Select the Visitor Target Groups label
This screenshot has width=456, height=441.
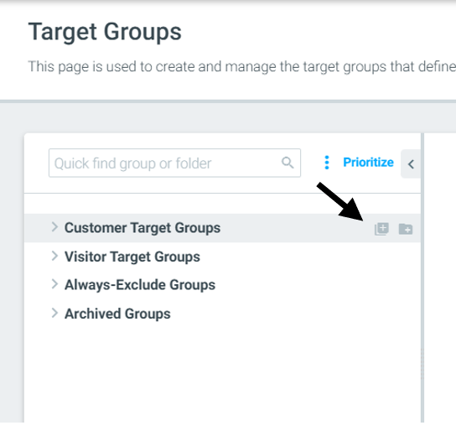click(x=132, y=257)
